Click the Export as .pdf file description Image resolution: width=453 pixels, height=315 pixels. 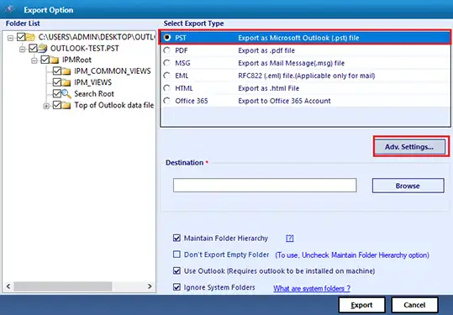coord(266,50)
